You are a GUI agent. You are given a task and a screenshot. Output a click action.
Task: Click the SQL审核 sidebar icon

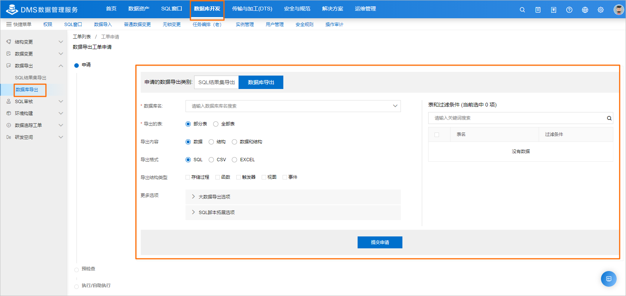point(9,101)
